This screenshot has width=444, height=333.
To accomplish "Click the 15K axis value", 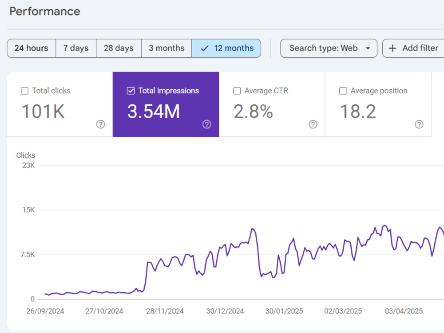I will (x=28, y=210).
